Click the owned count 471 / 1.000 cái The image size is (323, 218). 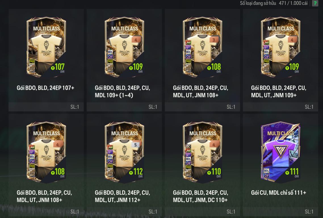point(293,3)
